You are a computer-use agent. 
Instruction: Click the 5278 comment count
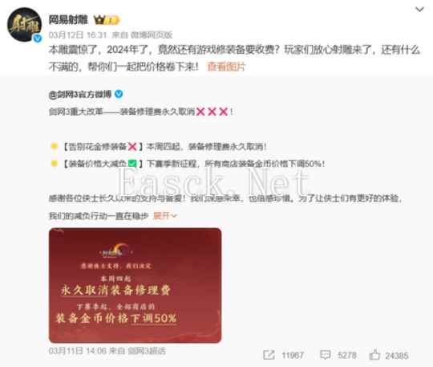point(347,355)
